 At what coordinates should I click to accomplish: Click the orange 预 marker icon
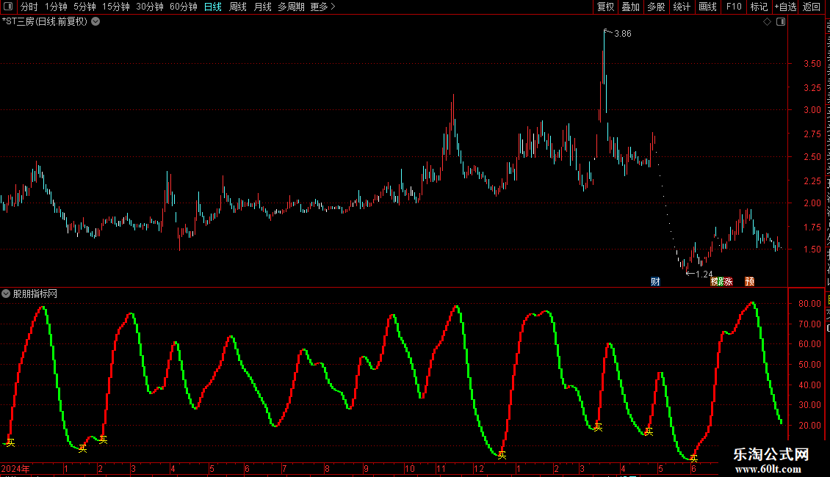coord(749,281)
